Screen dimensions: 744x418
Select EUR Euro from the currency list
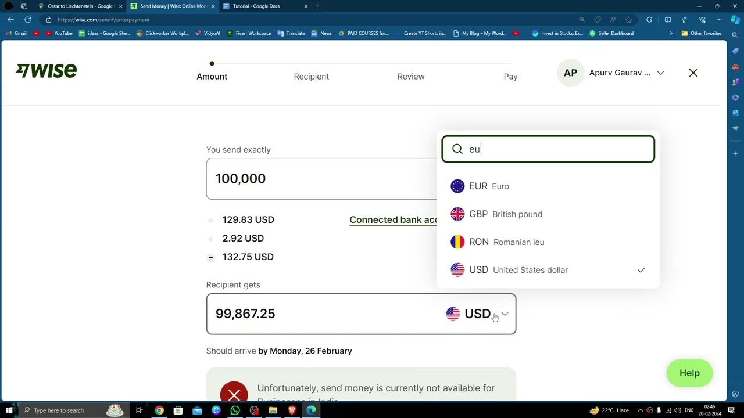(x=548, y=186)
